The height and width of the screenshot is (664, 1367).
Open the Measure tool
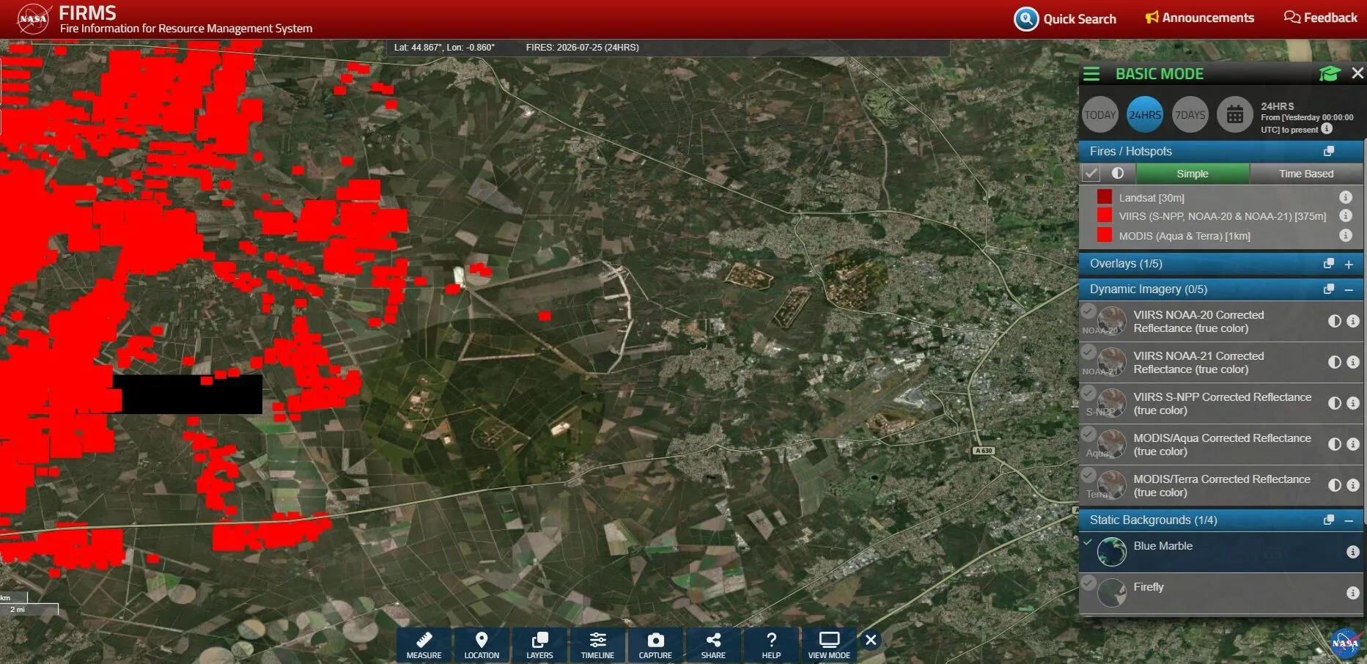[424, 646]
